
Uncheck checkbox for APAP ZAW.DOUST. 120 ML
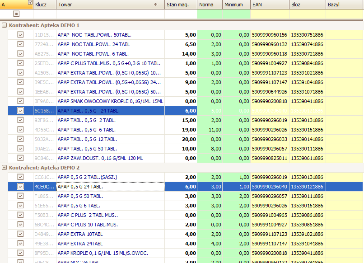click(x=20, y=158)
